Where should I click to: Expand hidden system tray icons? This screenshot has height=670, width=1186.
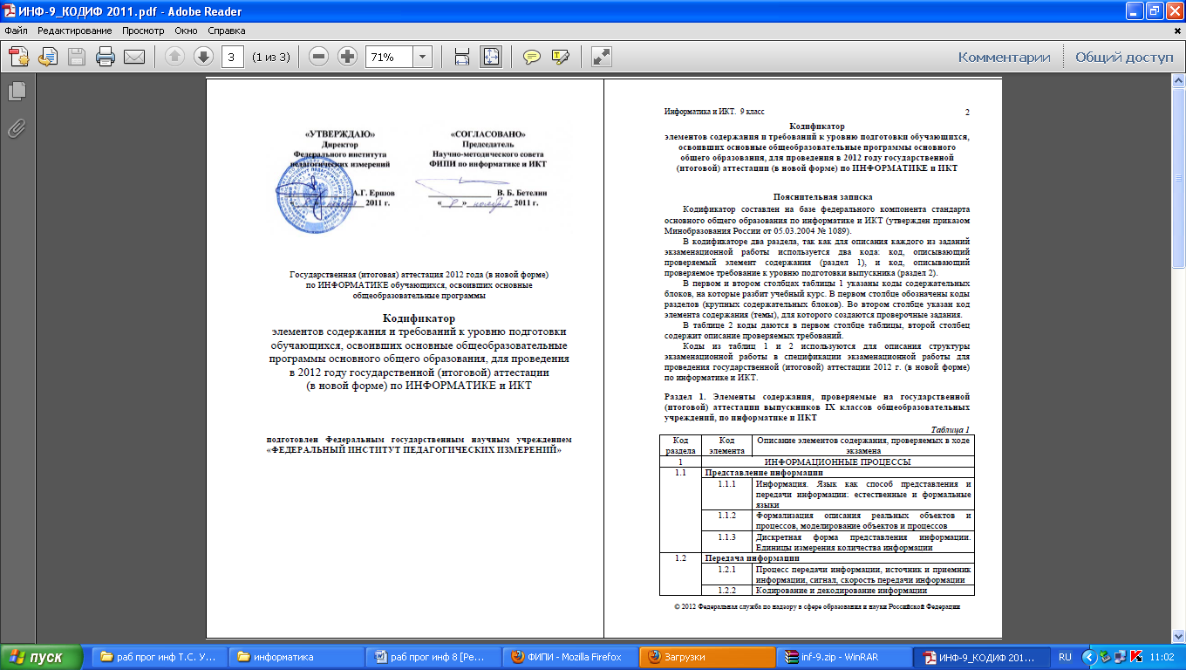[x=1087, y=657]
